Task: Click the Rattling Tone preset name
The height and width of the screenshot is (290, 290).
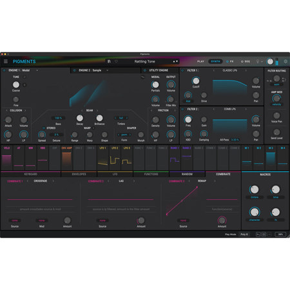Action: [x=144, y=61]
